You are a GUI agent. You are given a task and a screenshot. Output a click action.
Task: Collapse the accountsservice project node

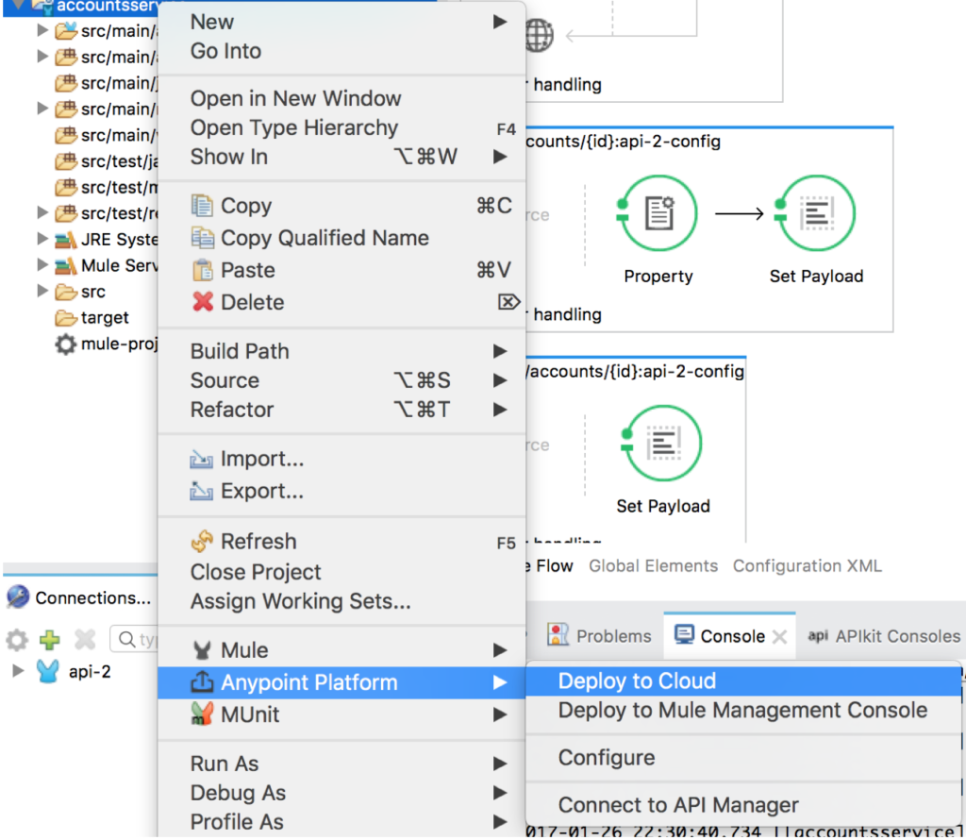[18, 5]
